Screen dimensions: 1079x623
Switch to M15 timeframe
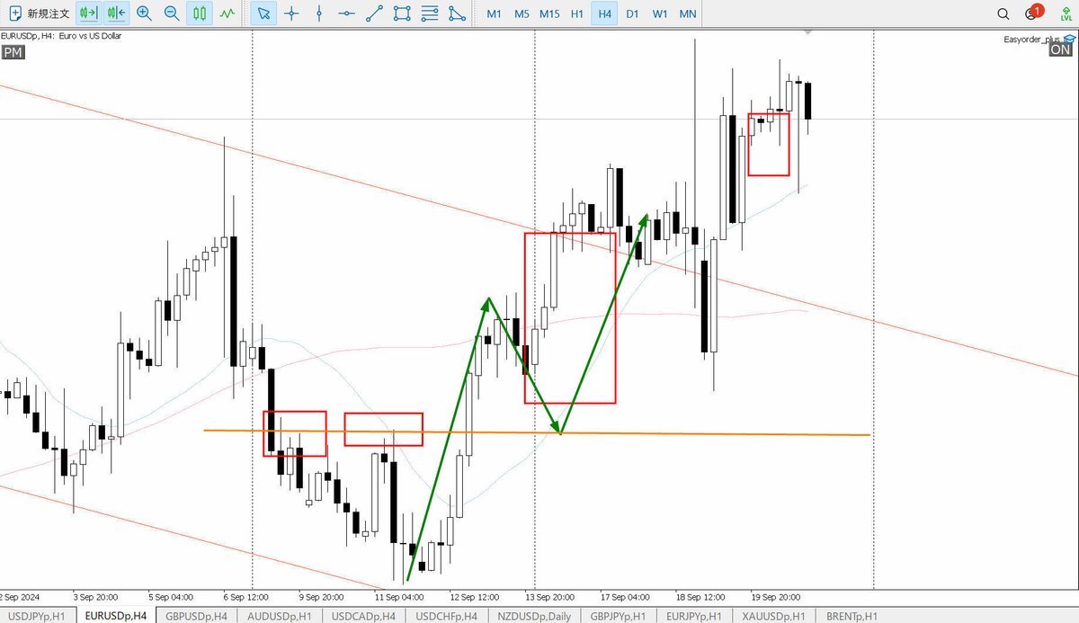pos(549,13)
